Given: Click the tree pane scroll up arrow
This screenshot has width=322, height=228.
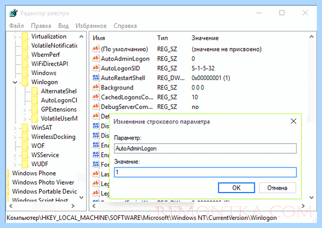Looking at the screenshot, I should pyautogui.click(x=82, y=36).
